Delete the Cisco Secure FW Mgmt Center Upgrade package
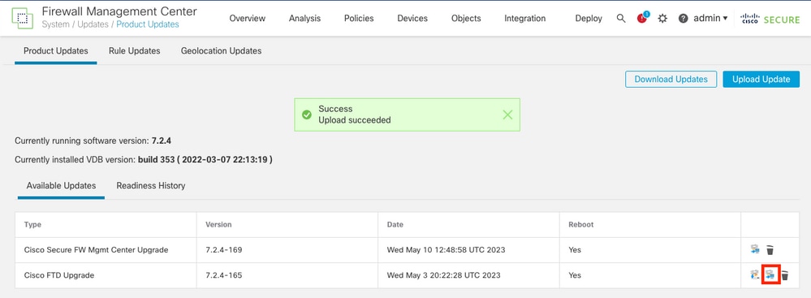The image size is (811, 298). (770, 250)
